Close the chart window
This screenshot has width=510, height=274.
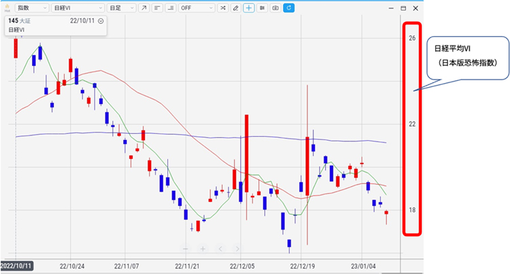[415, 8]
